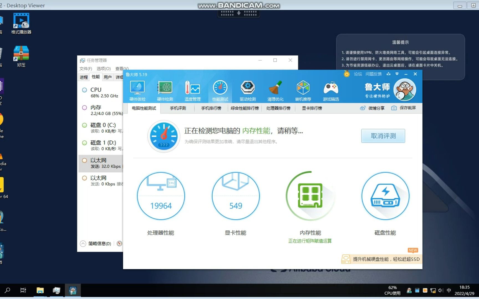Expand the dropdown arrow beside 问题反馈
The width and height of the screenshot is (479, 299).
(397, 74)
